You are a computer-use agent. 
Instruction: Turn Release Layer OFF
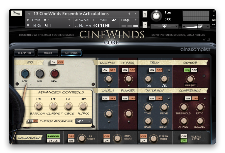coord(184,136)
